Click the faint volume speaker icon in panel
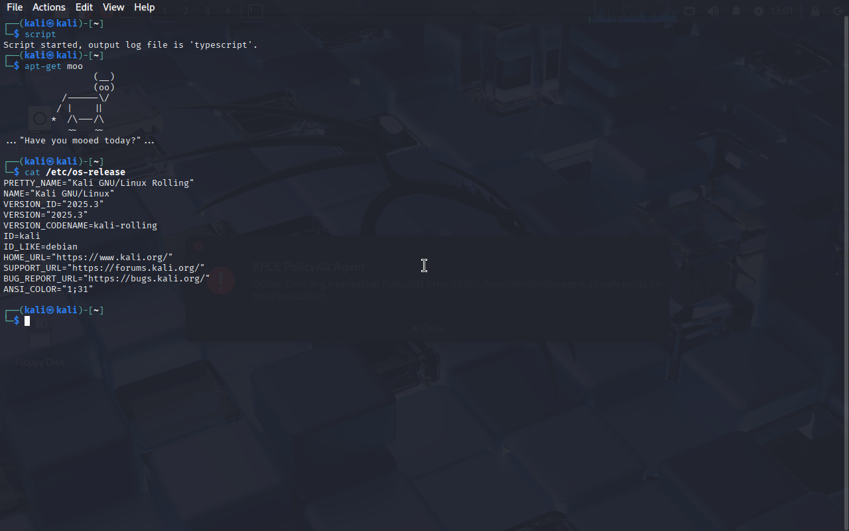The height and width of the screenshot is (531, 849). 713,11
